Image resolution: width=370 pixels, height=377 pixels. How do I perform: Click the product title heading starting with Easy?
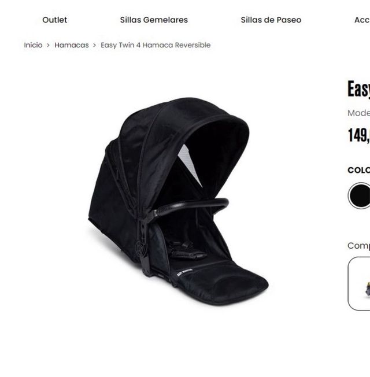[358, 89]
